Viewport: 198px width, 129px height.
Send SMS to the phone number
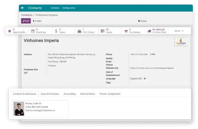pyautogui.click(x=152, y=54)
